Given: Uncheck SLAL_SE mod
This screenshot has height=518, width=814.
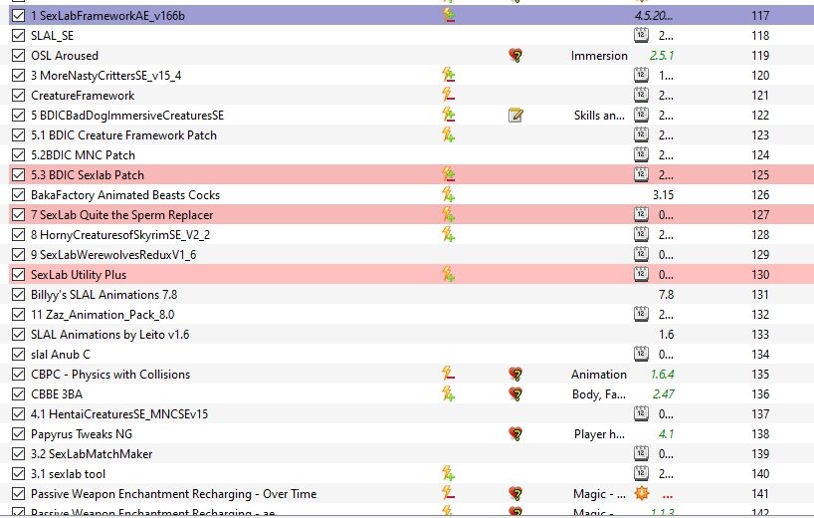Looking at the screenshot, I should 18,35.
